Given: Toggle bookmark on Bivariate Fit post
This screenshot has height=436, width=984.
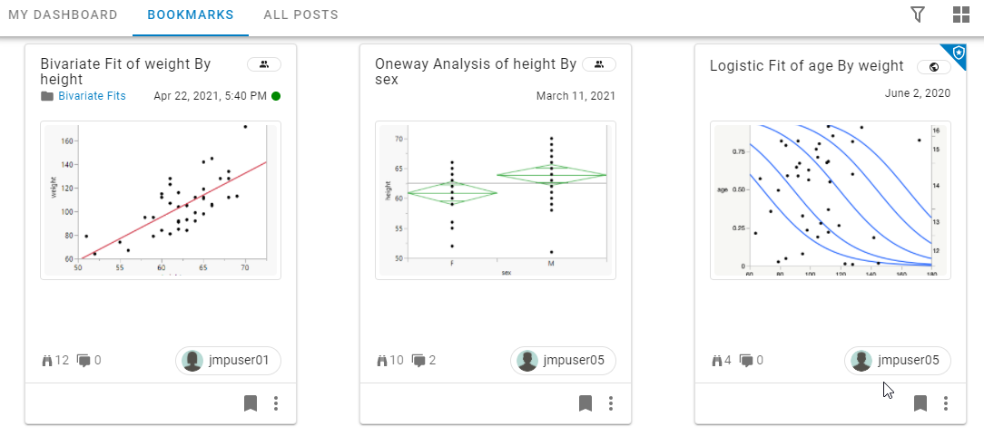Looking at the screenshot, I should click(251, 403).
